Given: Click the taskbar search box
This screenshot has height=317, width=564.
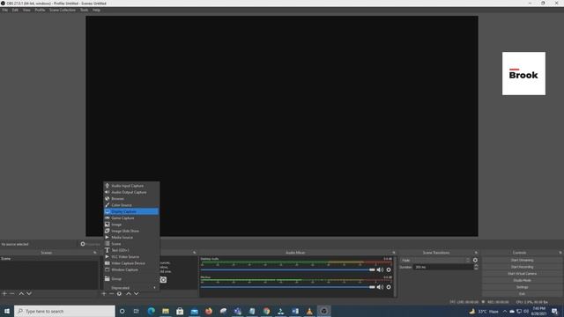Looking at the screenshot, I should click(64, 311).
